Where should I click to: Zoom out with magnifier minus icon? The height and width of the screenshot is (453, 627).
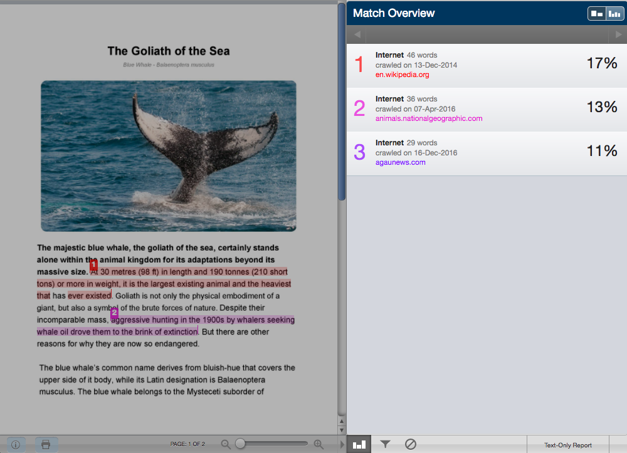click(x=226, y=444)
